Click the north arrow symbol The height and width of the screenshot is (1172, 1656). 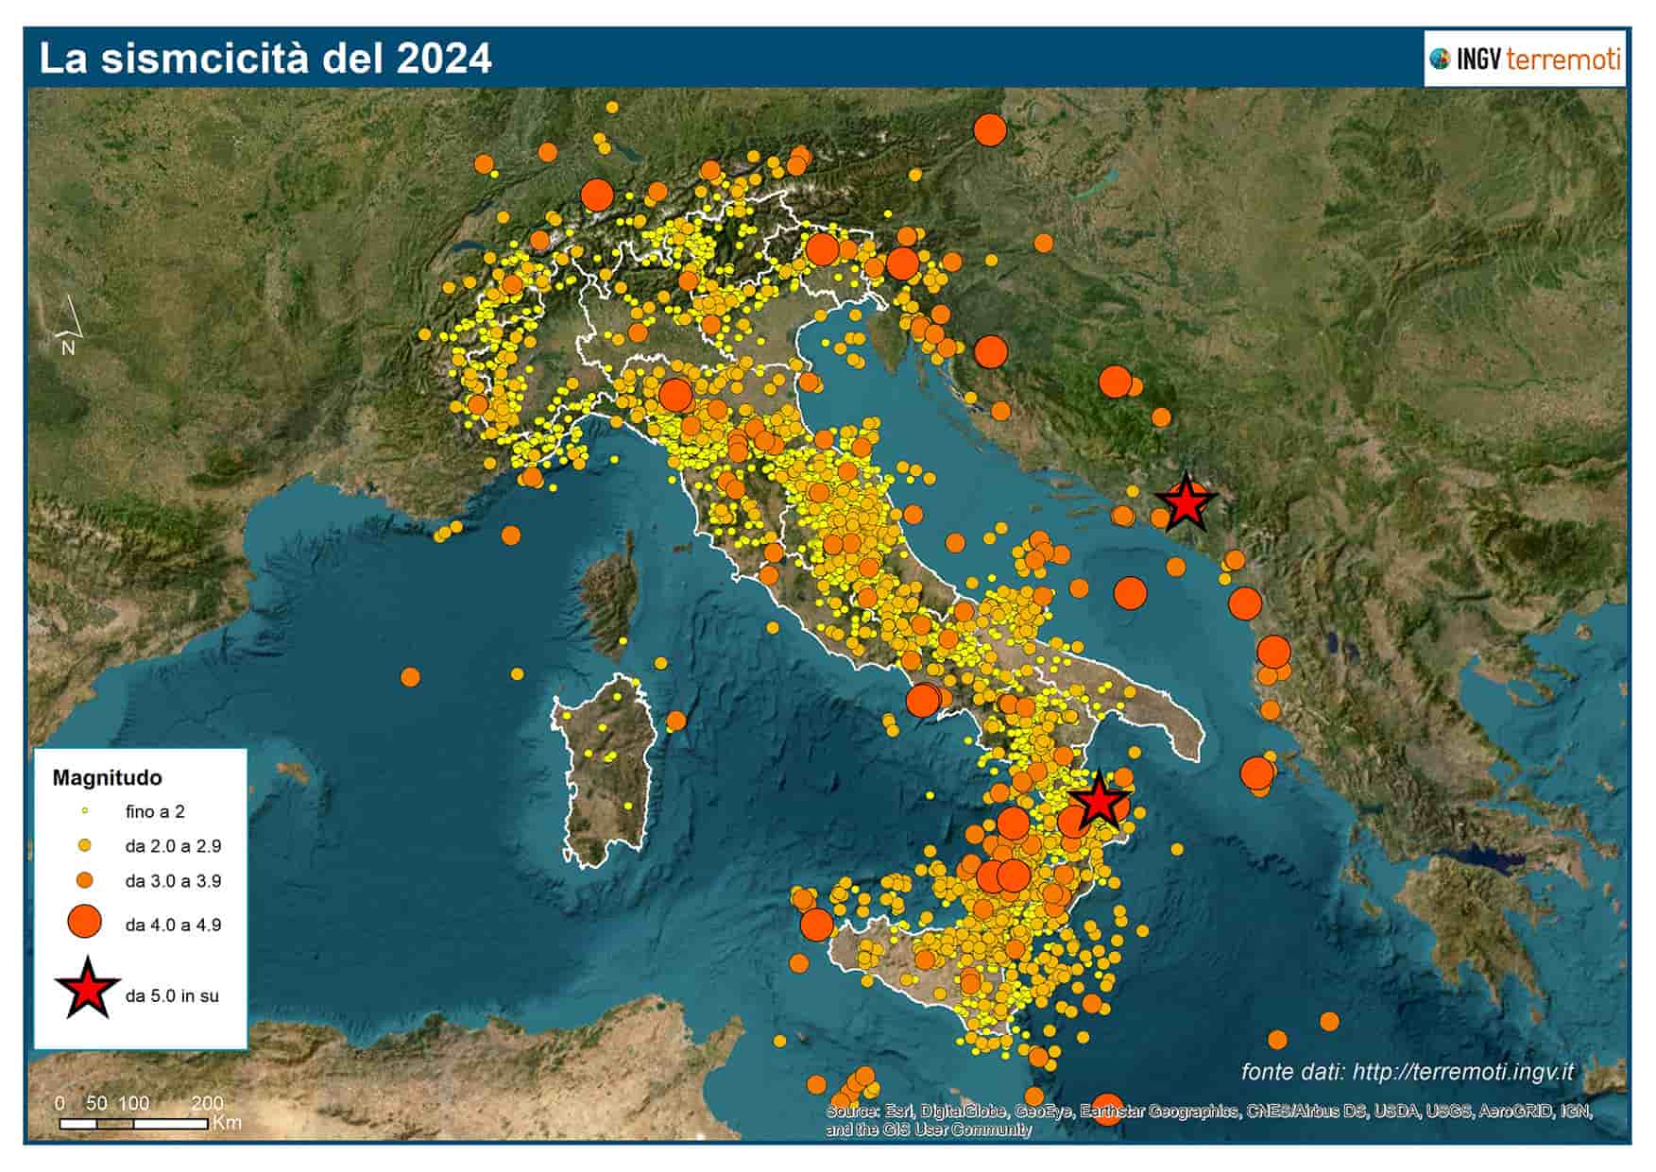(x=67, y=322)
